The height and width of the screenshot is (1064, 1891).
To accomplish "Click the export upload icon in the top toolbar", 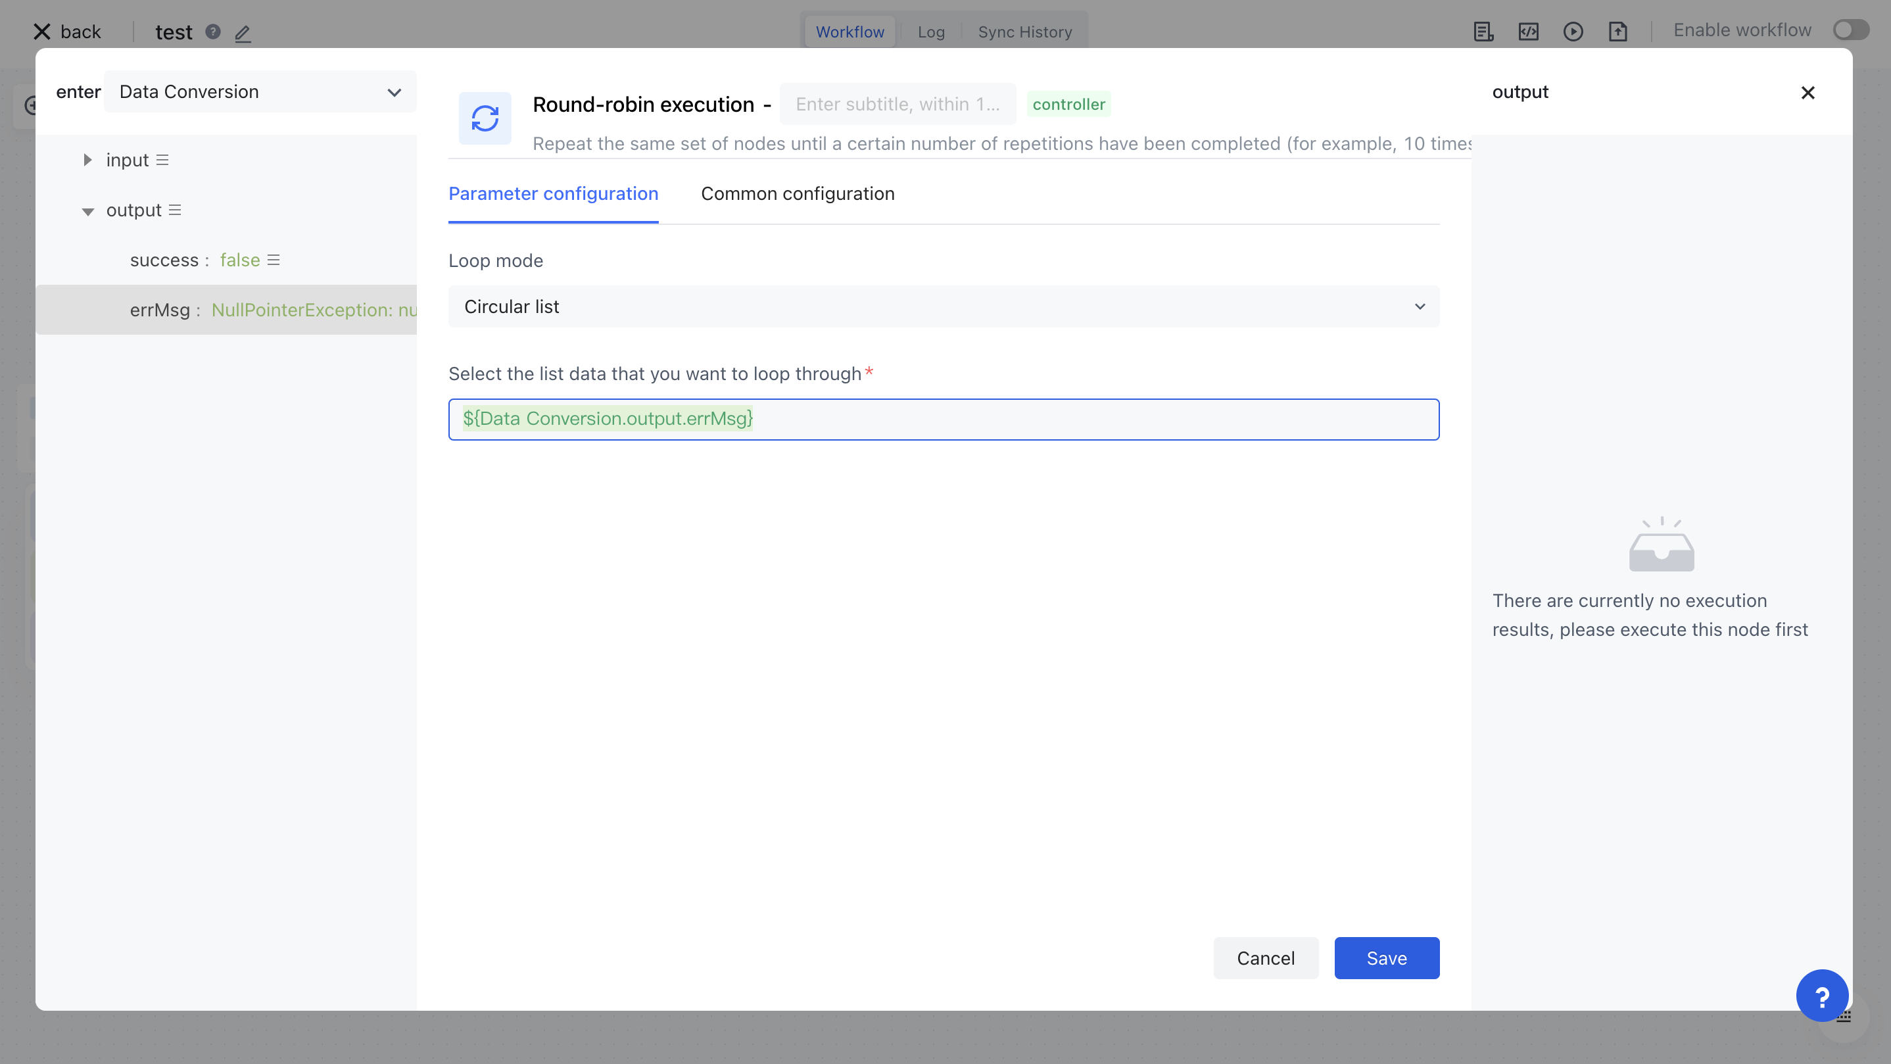I will point(1617,32).
